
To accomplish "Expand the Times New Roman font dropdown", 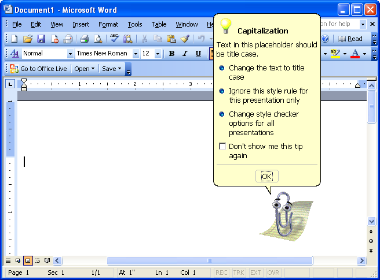I will click(x=136, y=54).
